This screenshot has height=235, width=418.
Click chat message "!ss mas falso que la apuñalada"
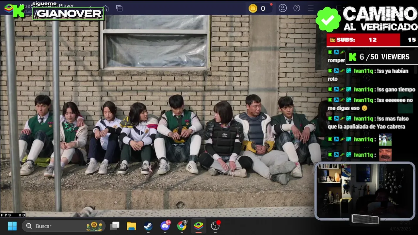click(368, 122)
